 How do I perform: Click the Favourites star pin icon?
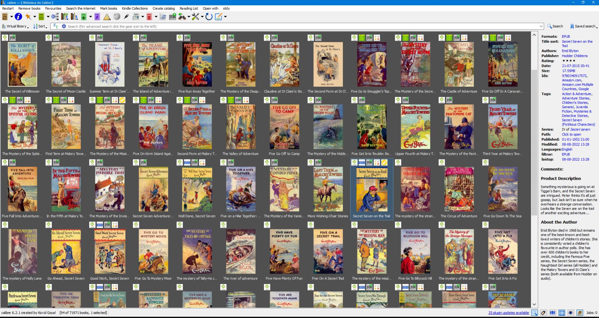pyautogui.click(x=28, y=17)
